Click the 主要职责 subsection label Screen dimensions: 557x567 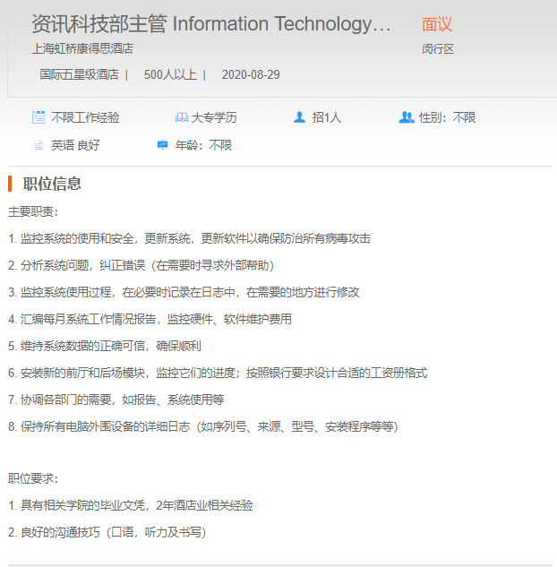point(33,211)
